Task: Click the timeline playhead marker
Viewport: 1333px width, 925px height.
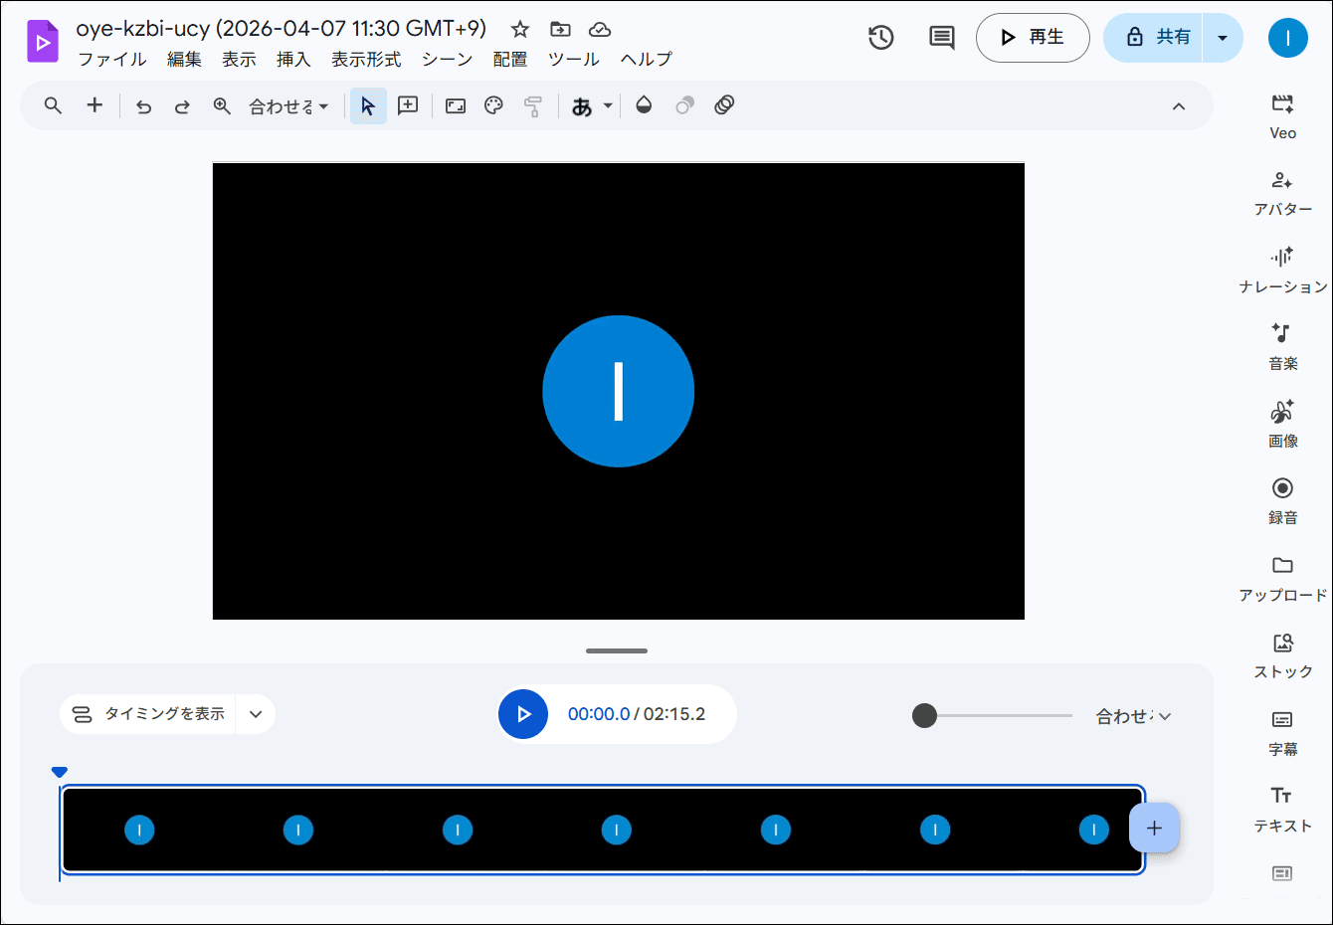Action: (60, 773)
